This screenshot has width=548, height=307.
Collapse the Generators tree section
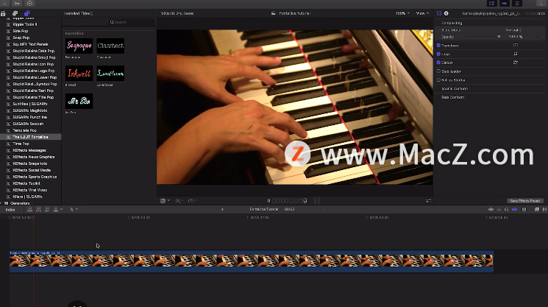click(1, 203)
